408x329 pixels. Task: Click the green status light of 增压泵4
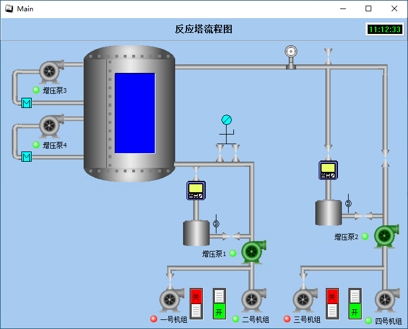point(36,145)
